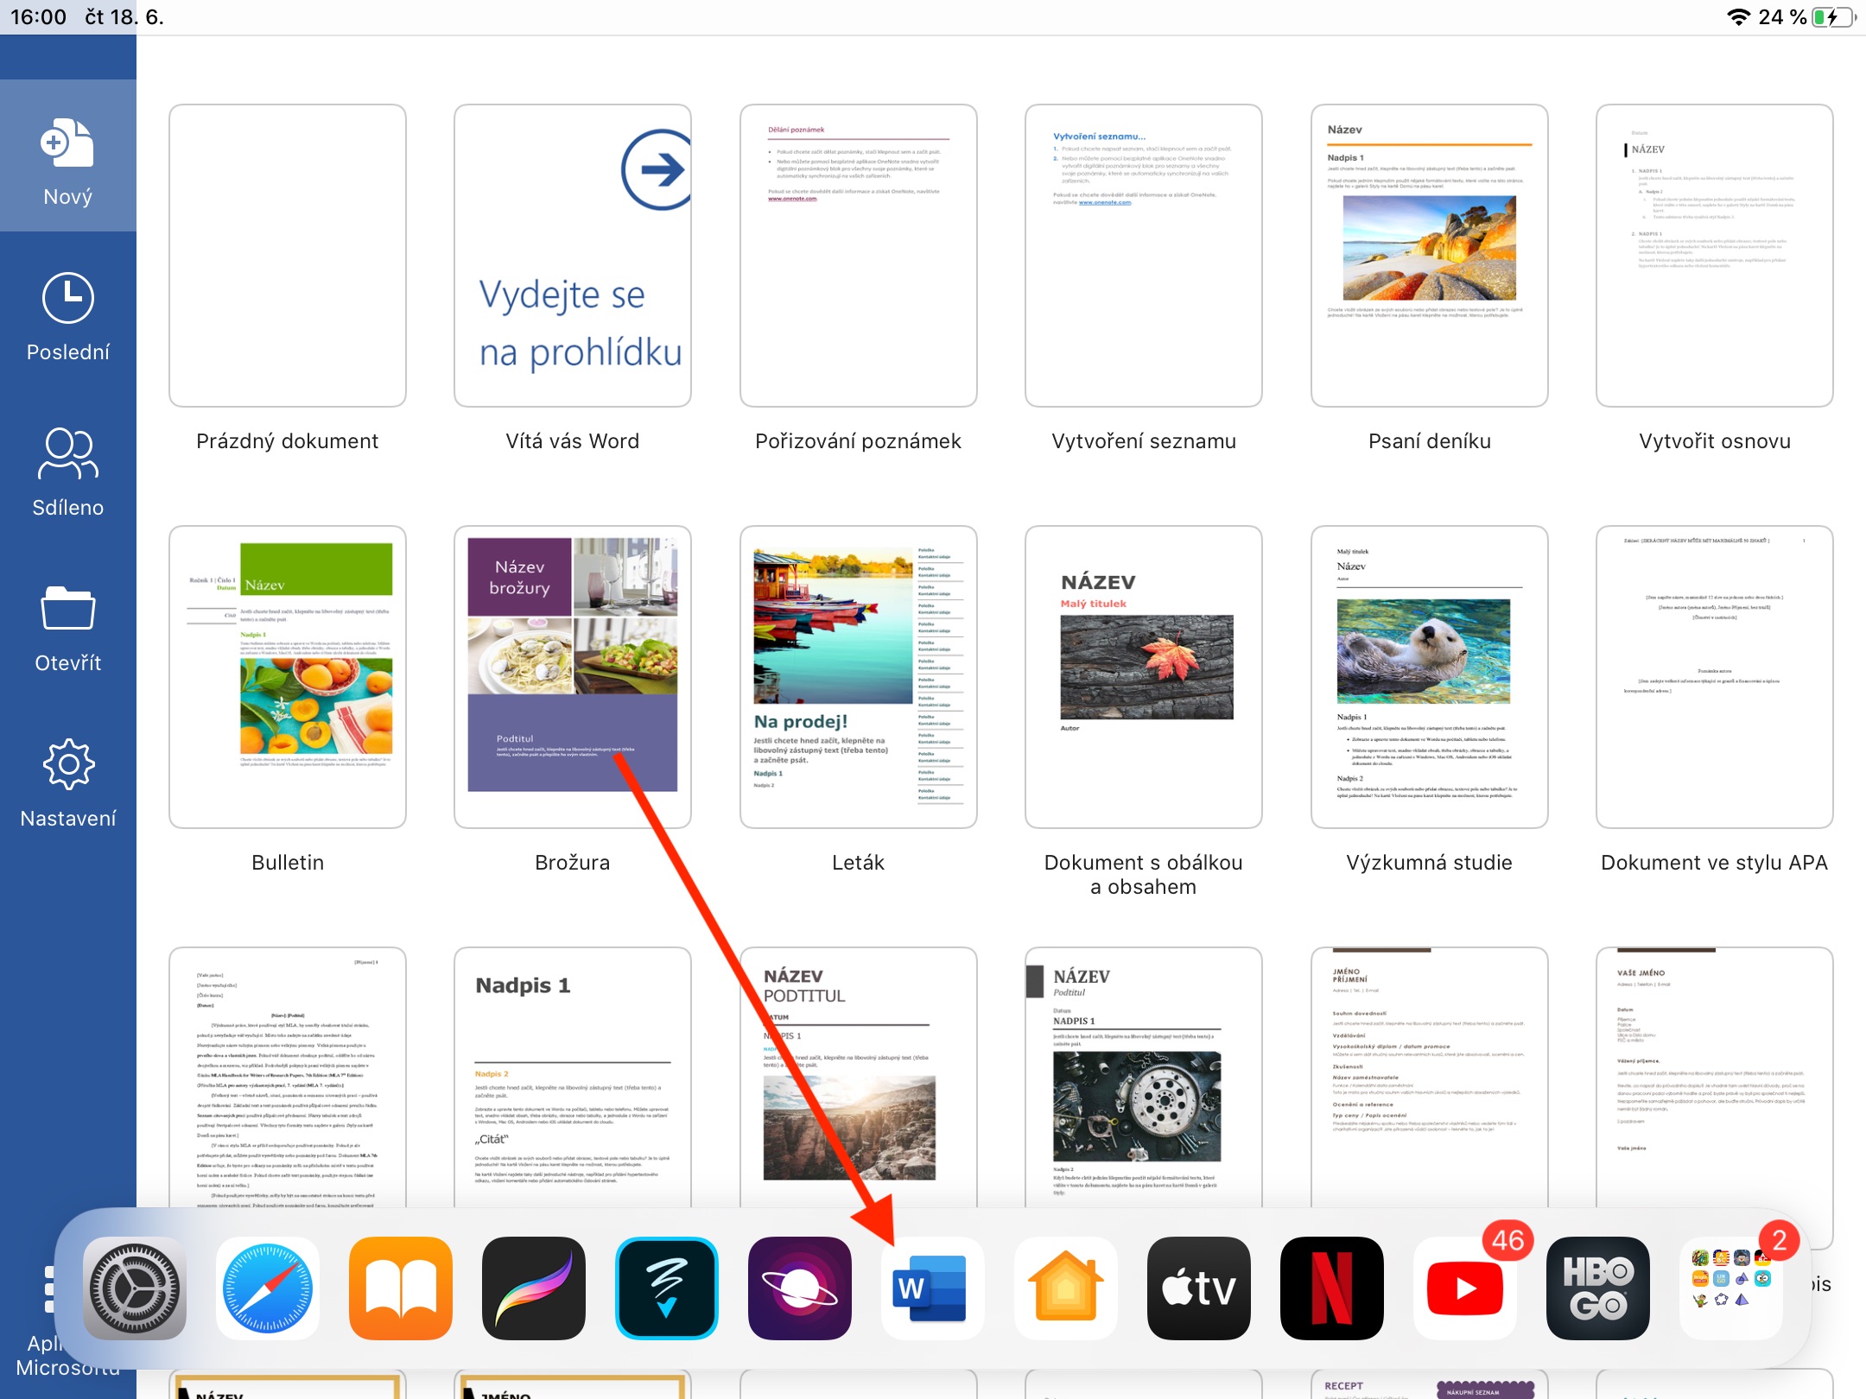Open the Otevřít folder icon

tap(67, 610)
